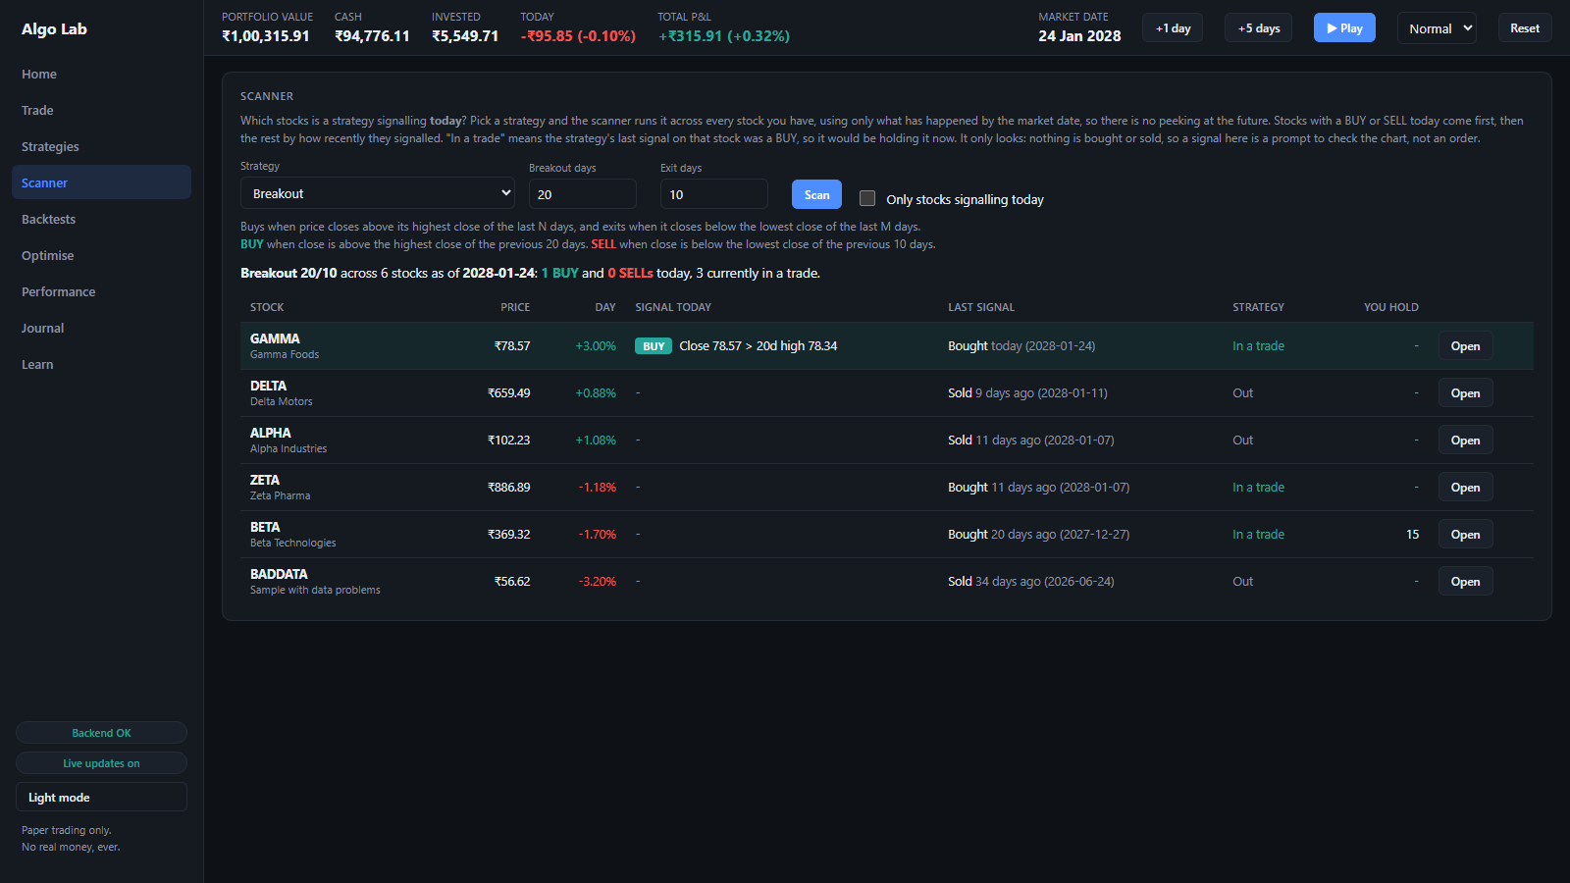Click BETA's holding value 15

(x=1412, y=534)
